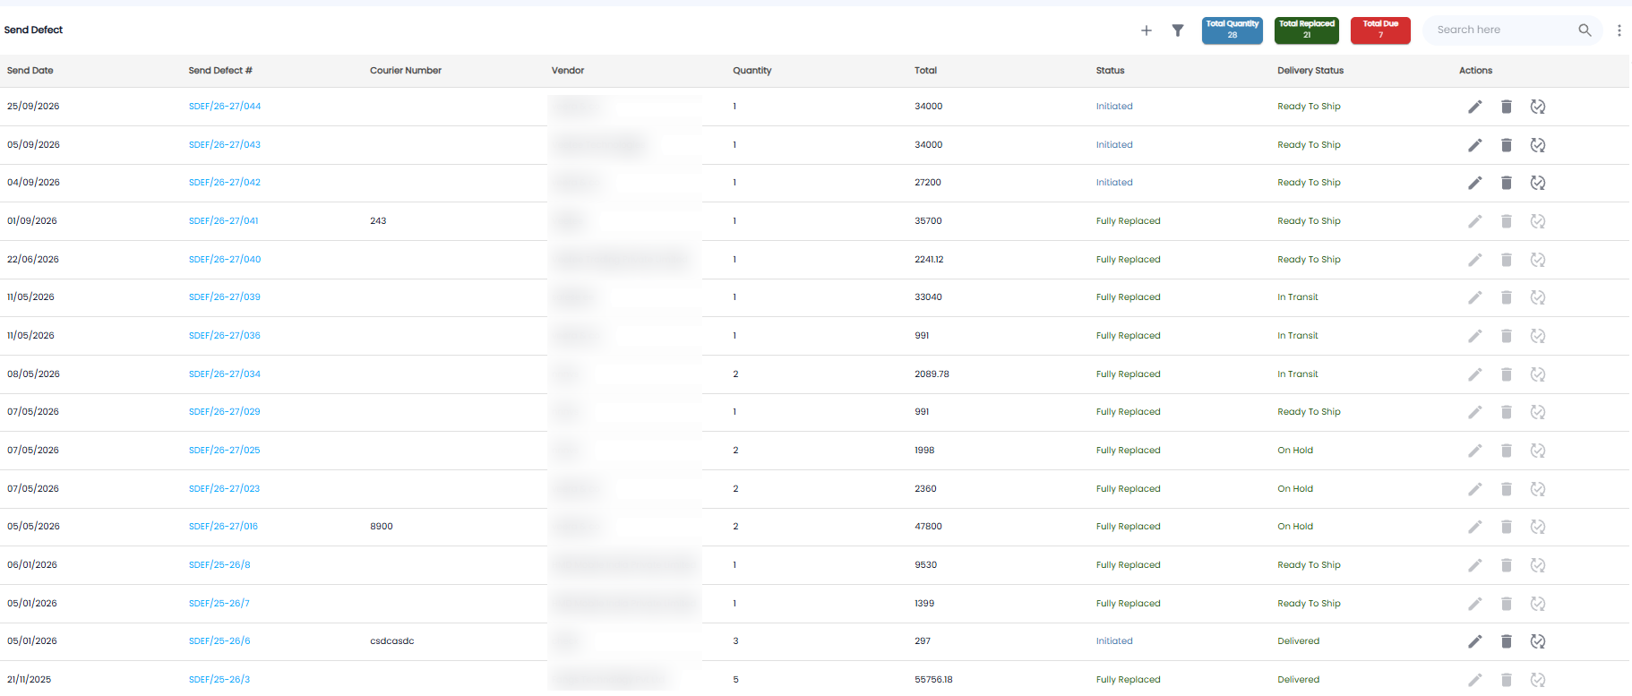This screenshot has width=1632, height=696.
Task: Click replace cycle icon for SDEF/25-26/6
Action: pos(1538,641)
